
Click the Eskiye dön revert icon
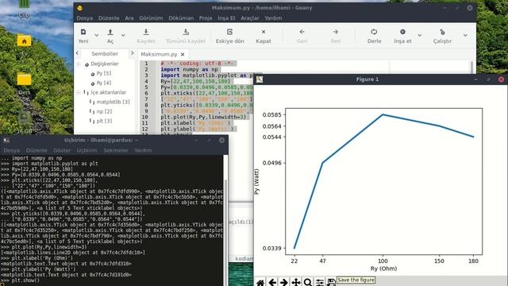coord(229,32)
